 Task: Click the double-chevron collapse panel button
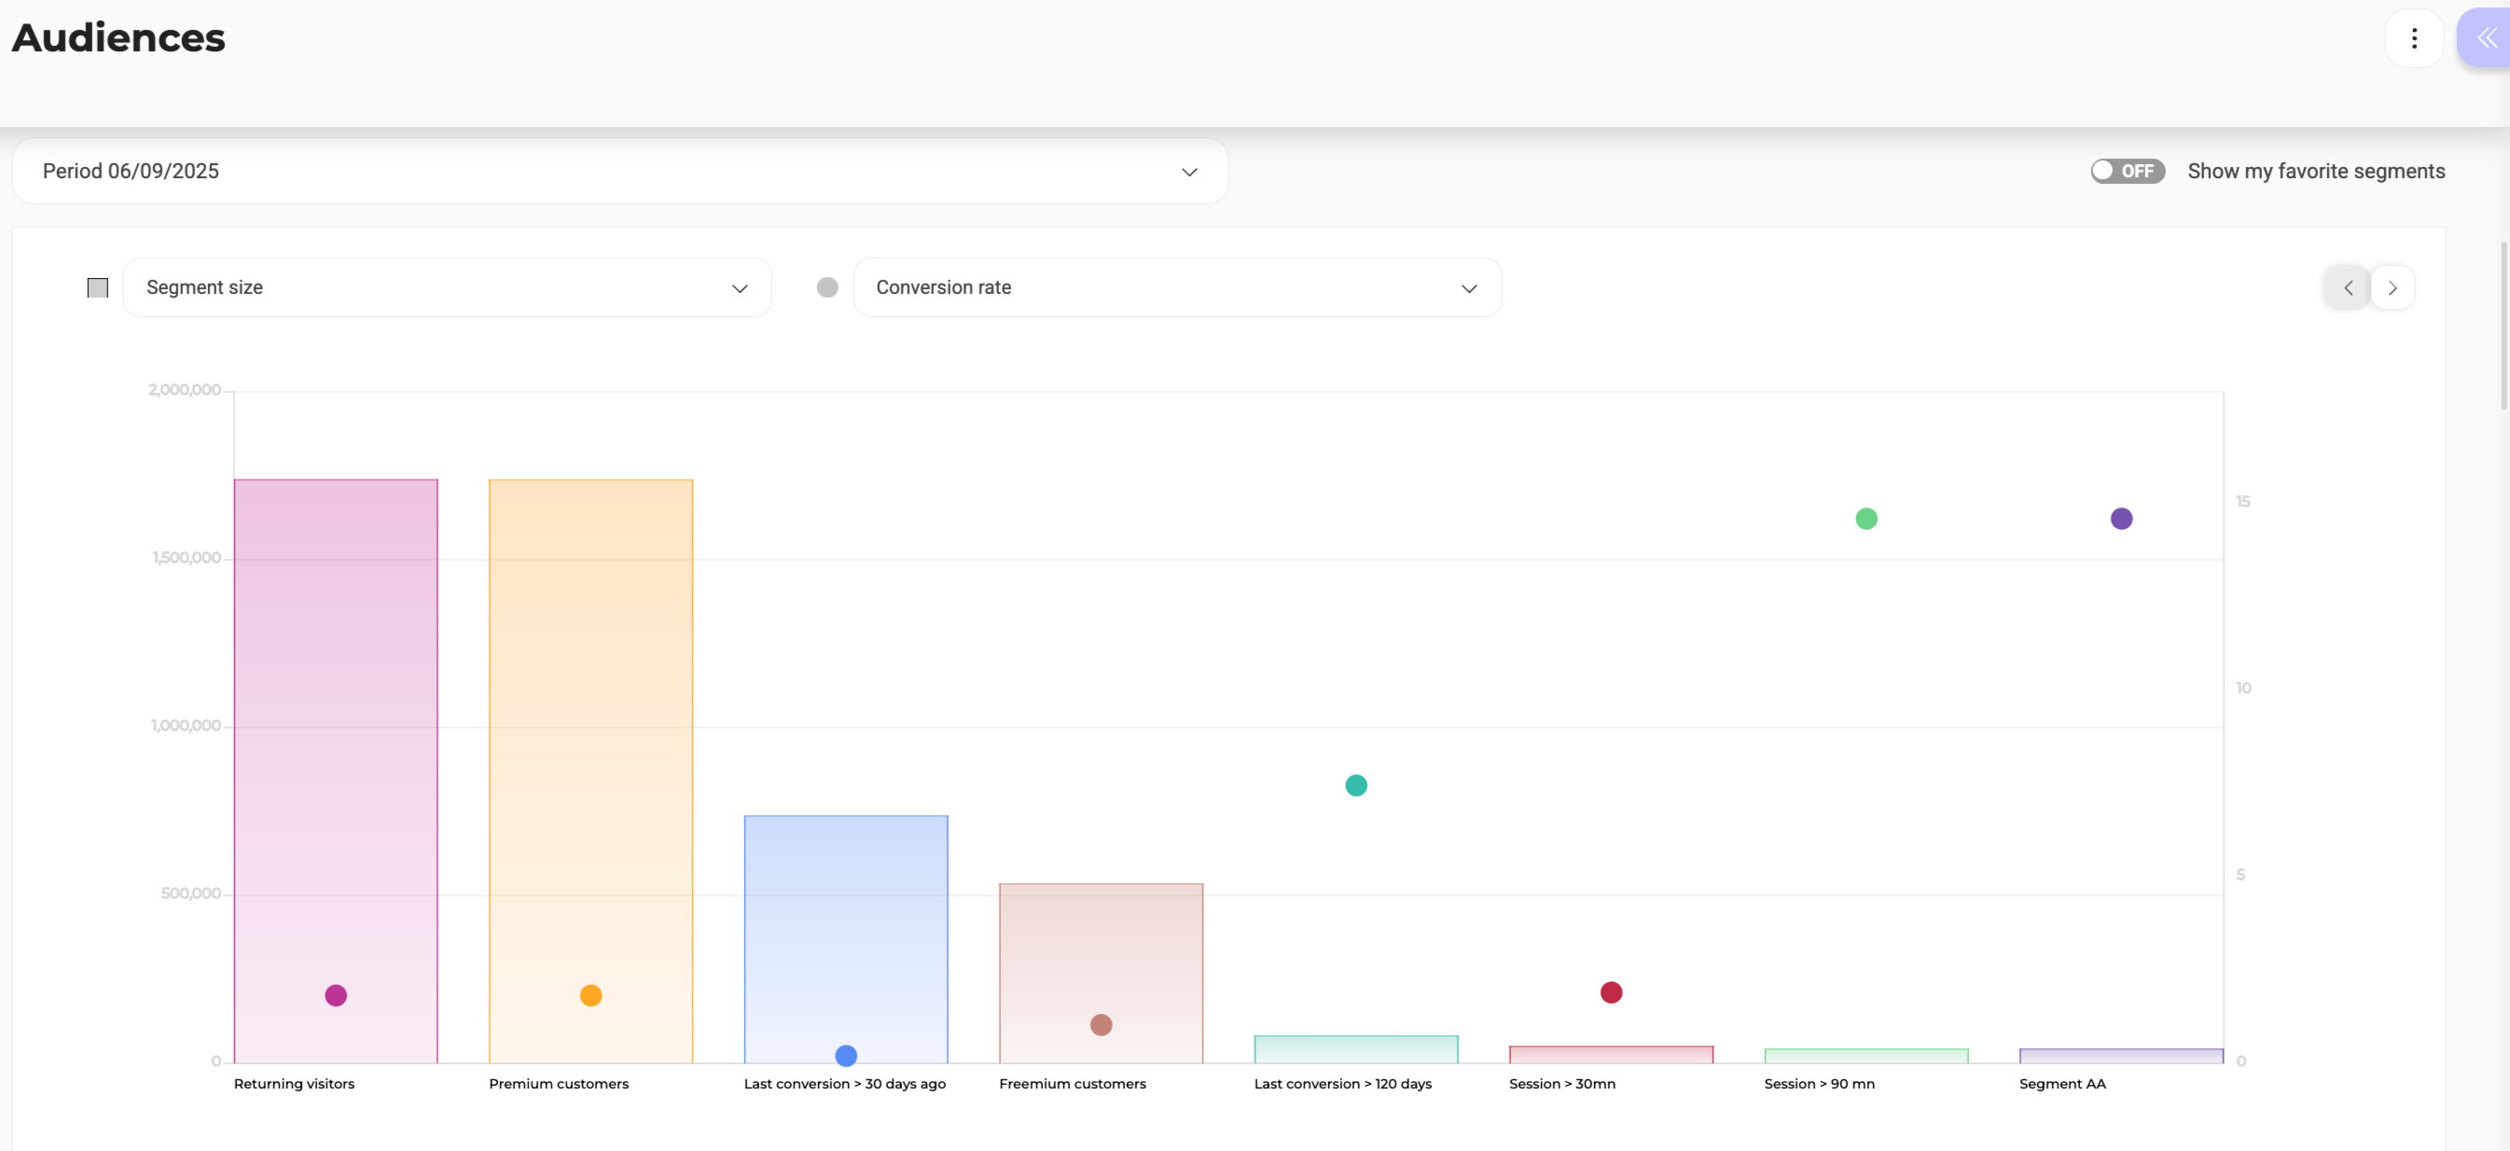[2487, 38]
